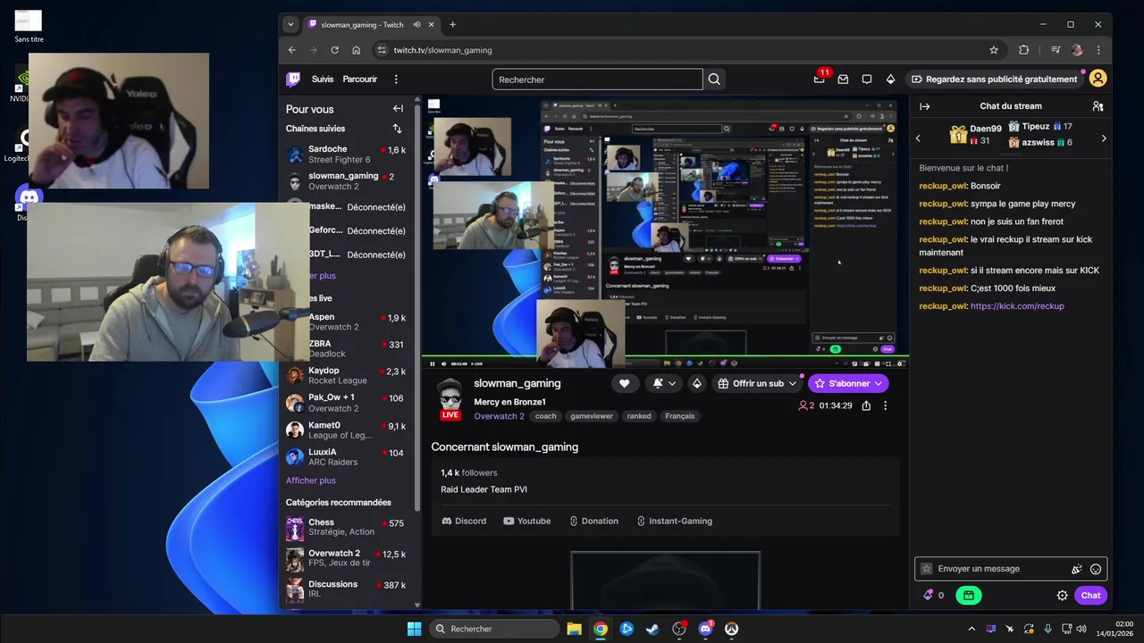1144x643 pixels.
Task: Collapse the Pour vous sidebar
Action: coord(398,109)
